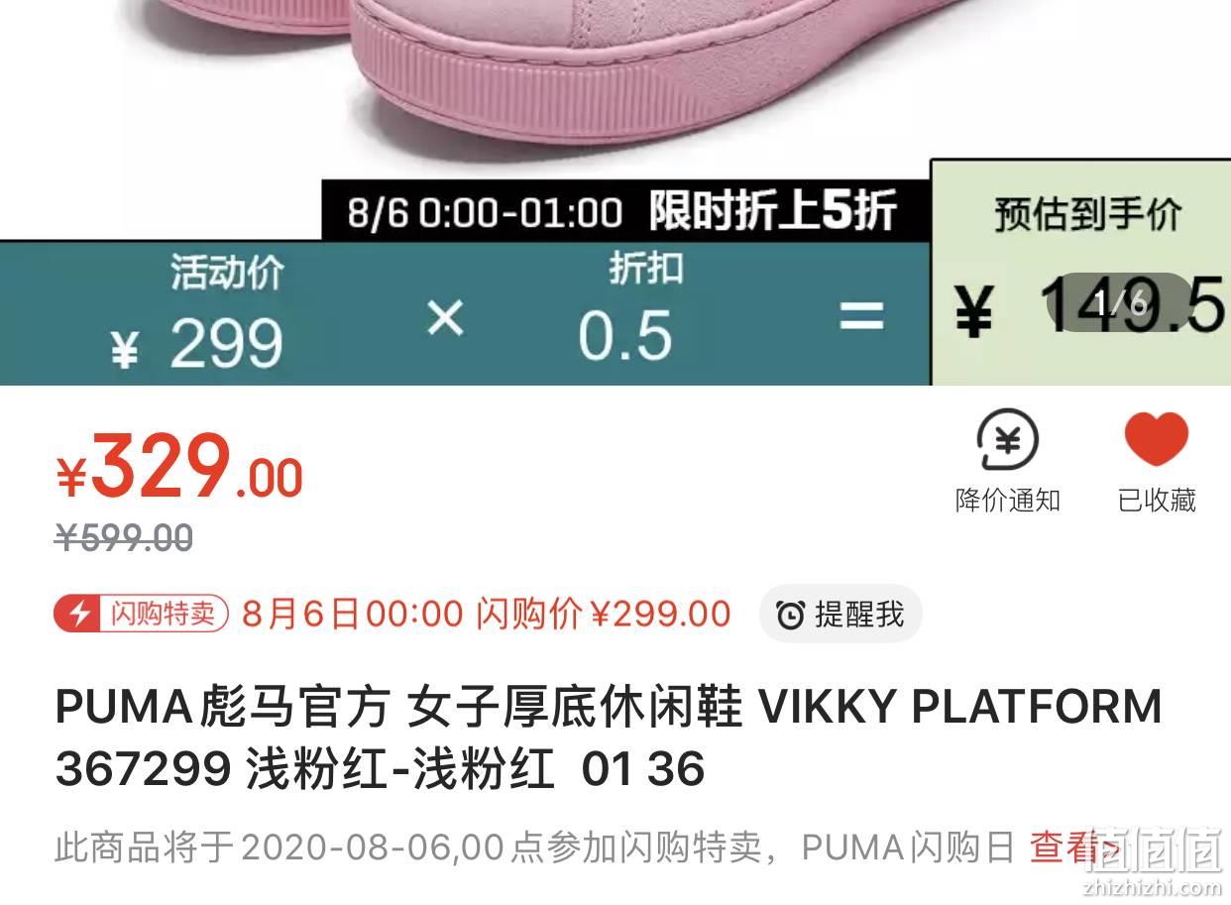Tap the price drop notification icon
Image resolution: width=1231 pixels, height=905 pixels.
(x=1007, y=439)
